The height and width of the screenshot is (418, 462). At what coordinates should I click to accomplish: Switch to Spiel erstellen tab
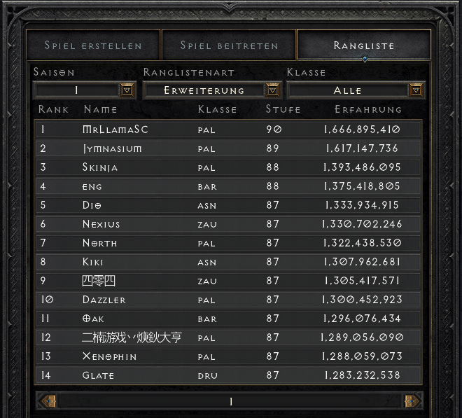(93, 46)
